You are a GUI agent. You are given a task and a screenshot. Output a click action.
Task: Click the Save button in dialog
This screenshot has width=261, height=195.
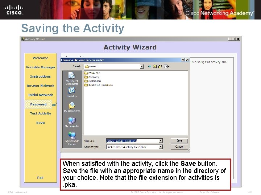tap(179, 140)
